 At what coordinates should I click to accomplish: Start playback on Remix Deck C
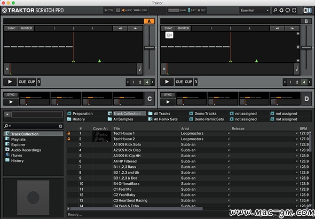pyautogui.click(x=11, y=102)
